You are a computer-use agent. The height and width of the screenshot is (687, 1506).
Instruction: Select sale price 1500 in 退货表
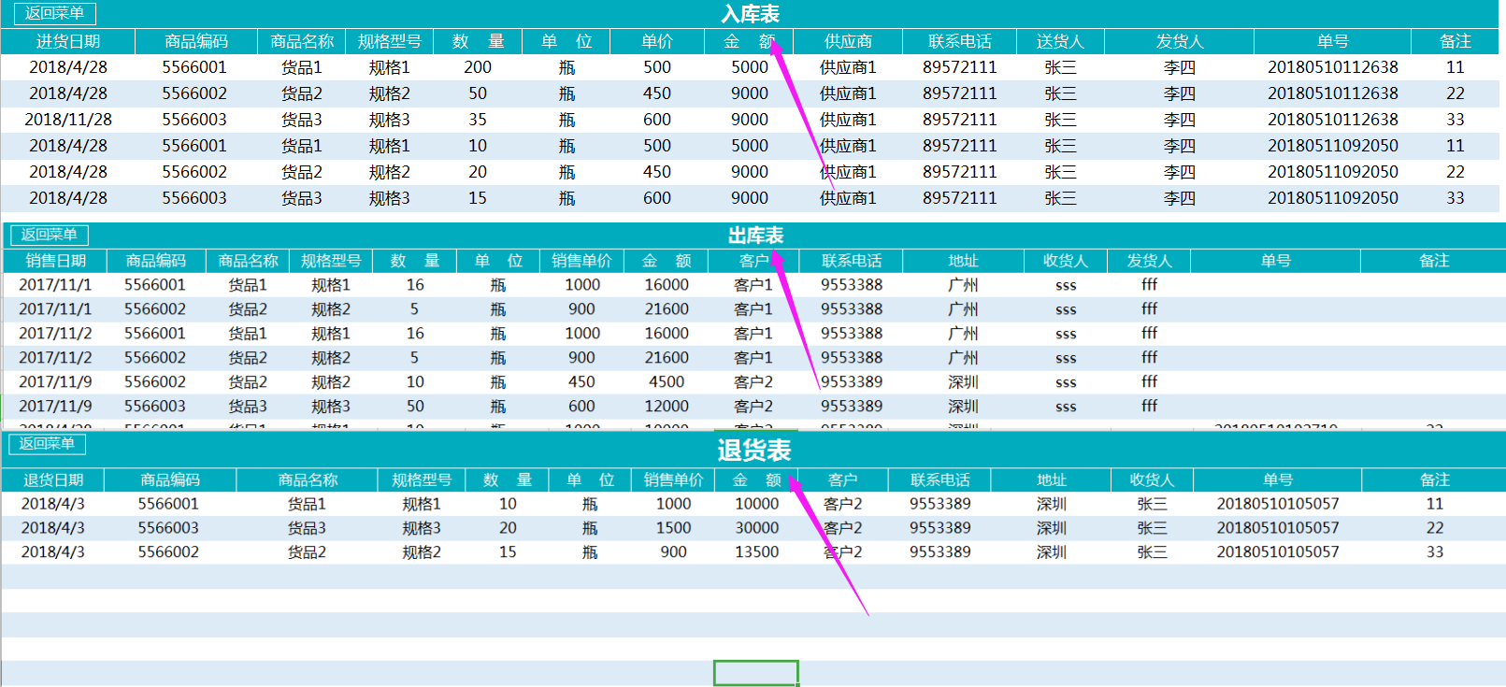pos(673,528)
